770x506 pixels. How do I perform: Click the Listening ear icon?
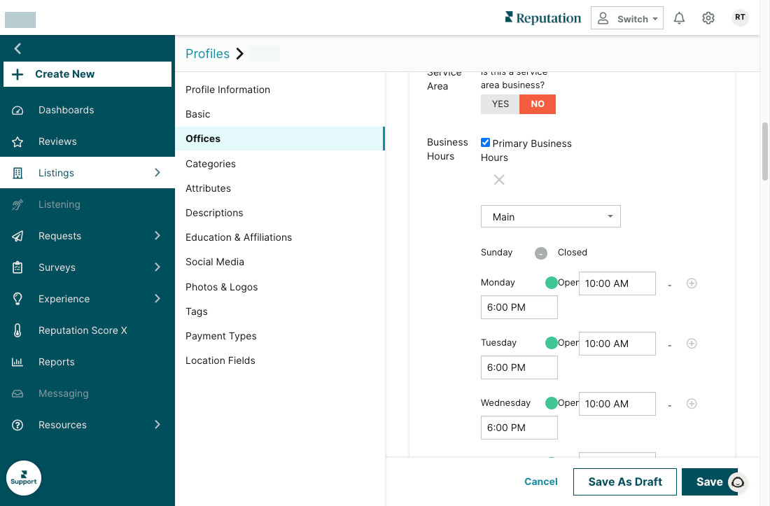pos(17,204)
